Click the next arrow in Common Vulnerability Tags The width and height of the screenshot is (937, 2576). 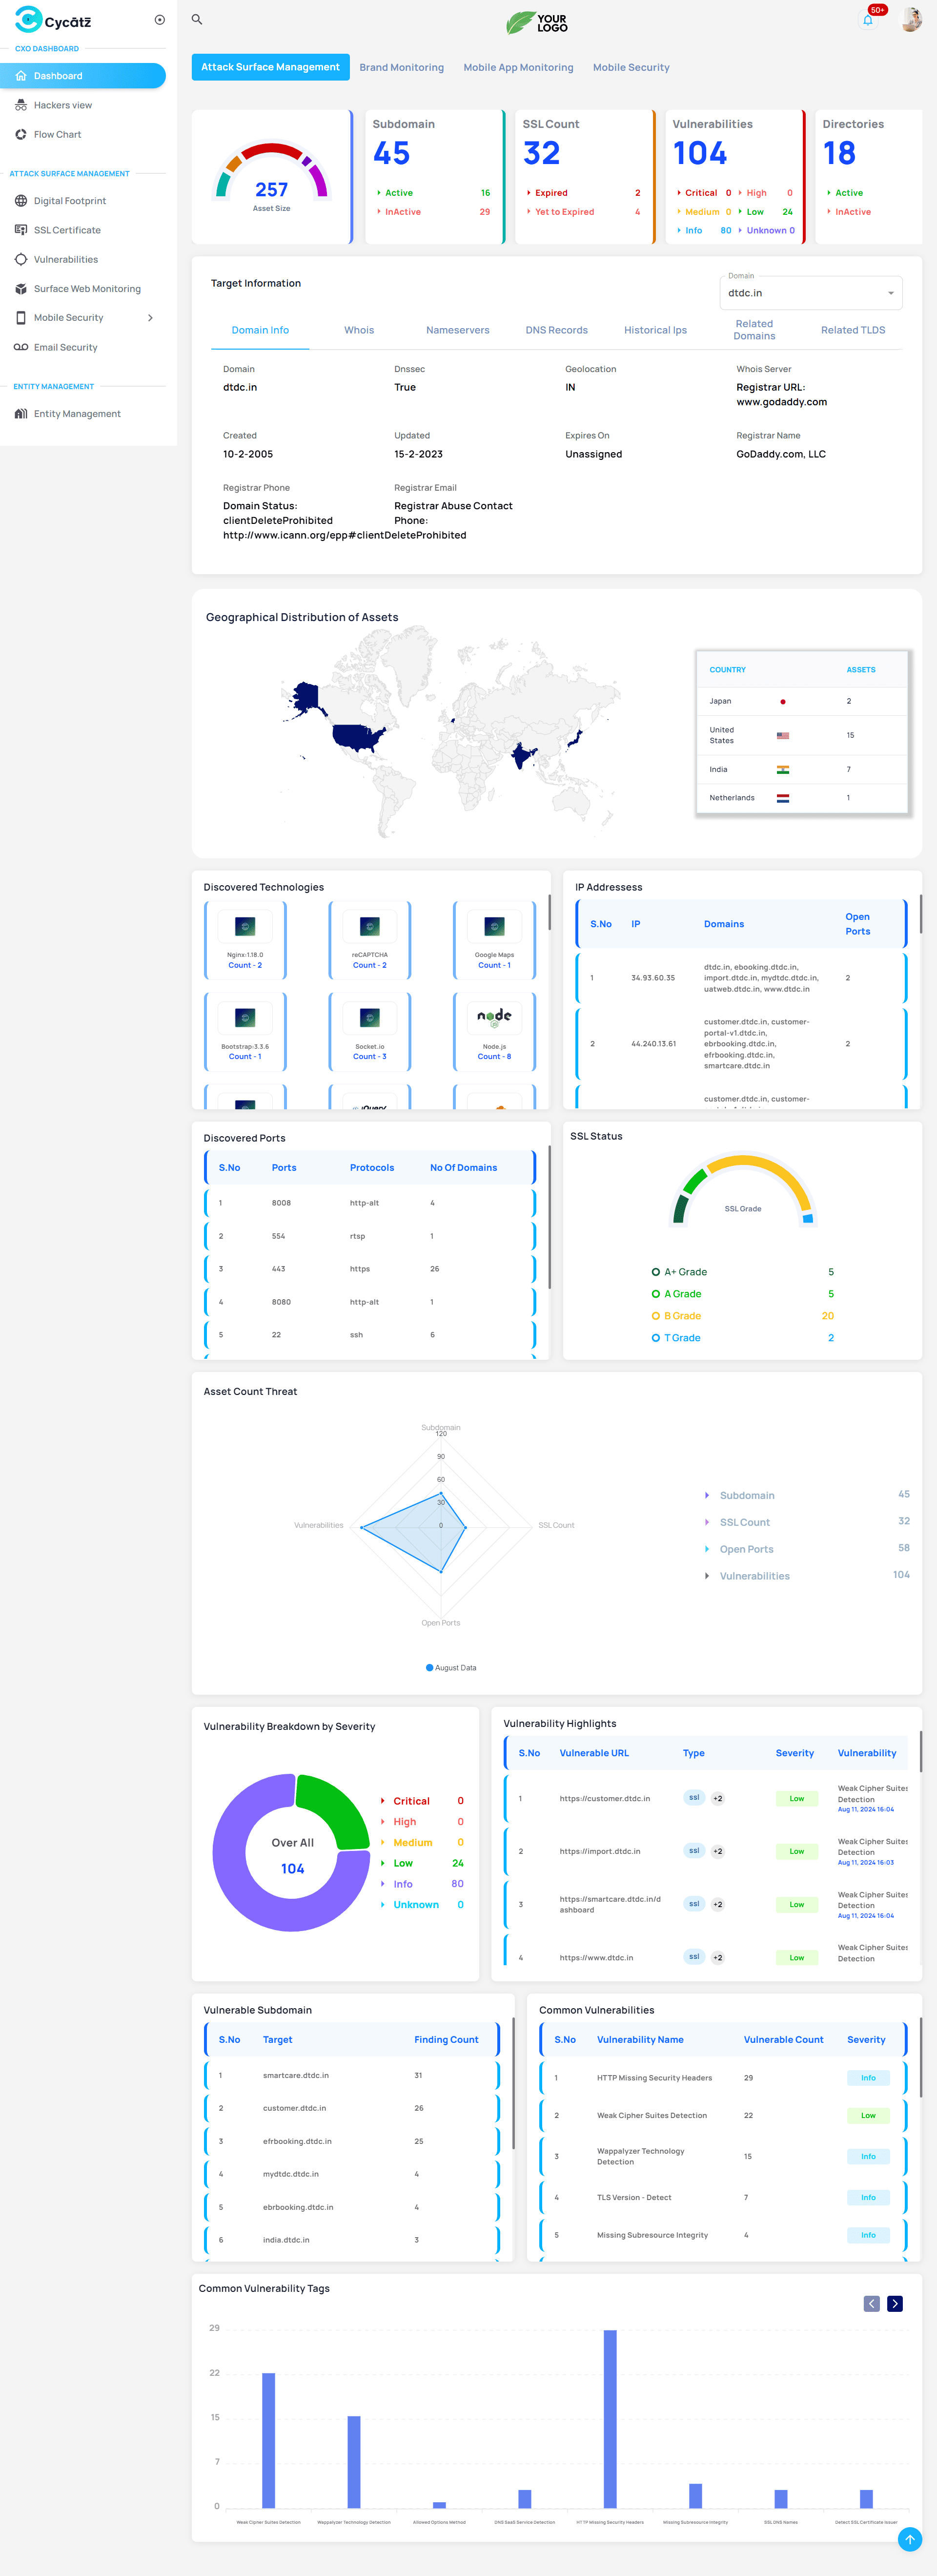[895, 2304]
